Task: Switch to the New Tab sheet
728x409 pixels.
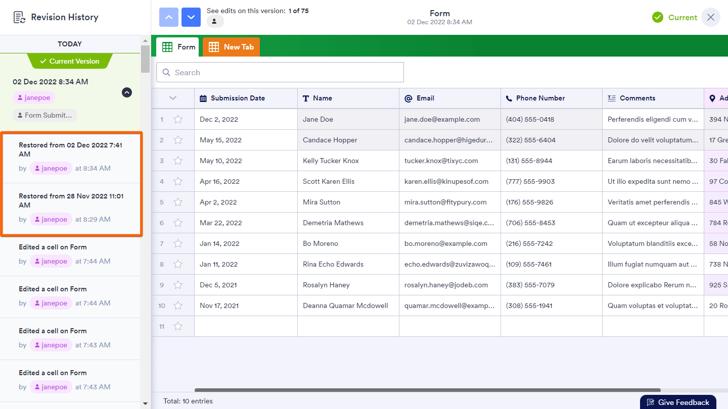Action: [231, 47]
